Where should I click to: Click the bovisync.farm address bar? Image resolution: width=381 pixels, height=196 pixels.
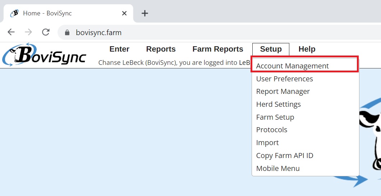pyautogui.click(x=220, y=33)
